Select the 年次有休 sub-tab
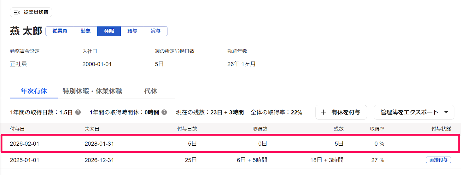This screenshot has width=461, height=175. (x=34, y=91)
